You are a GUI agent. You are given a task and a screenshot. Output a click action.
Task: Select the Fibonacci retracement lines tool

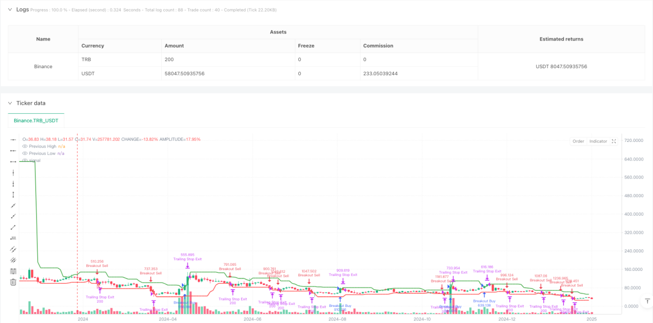pos(13,271)
